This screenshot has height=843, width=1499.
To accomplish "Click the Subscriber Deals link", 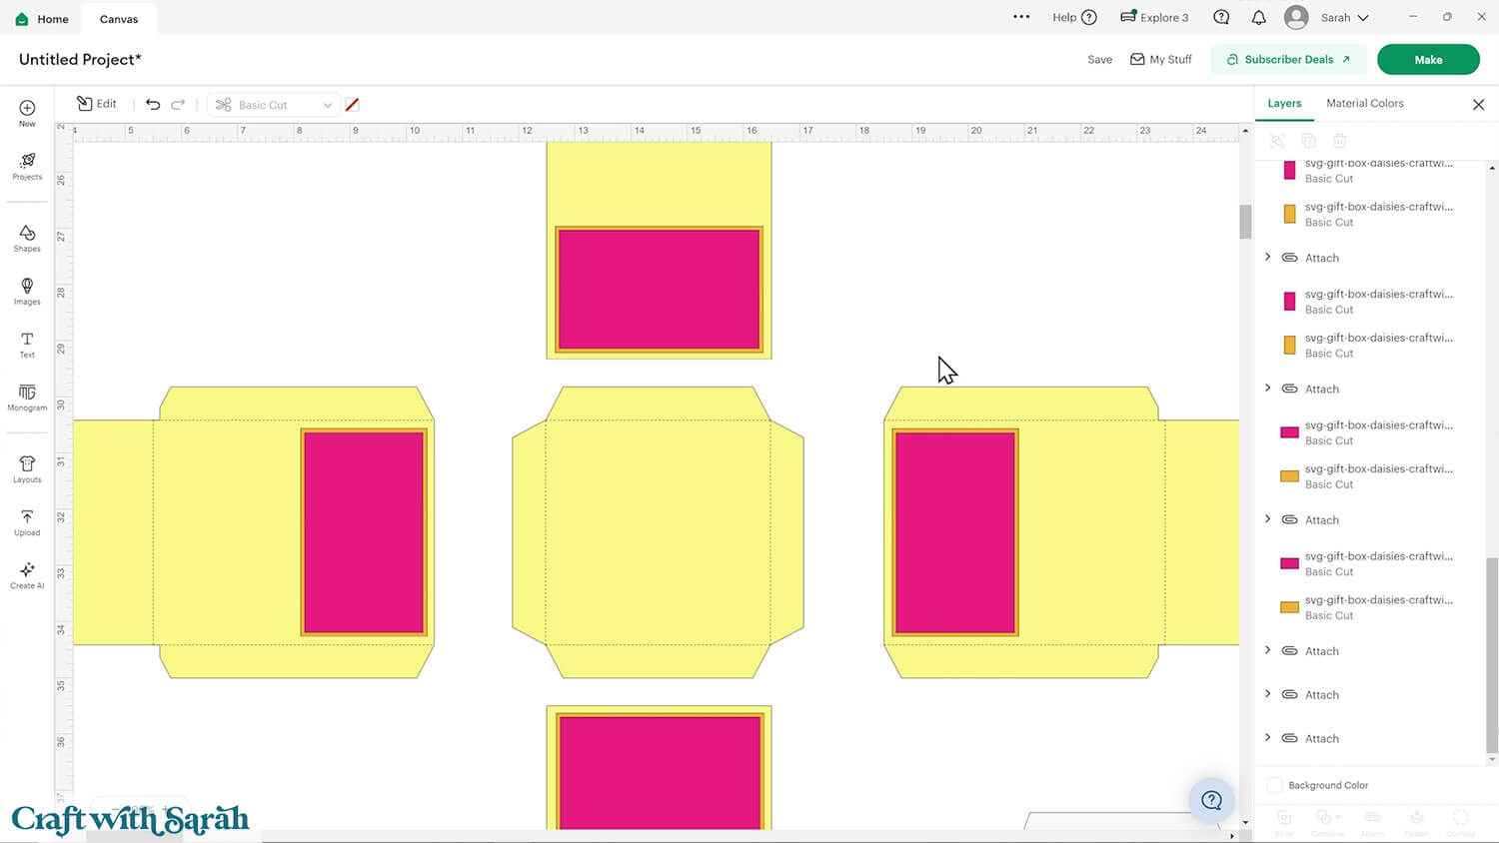I will [x=1288, y=60].
